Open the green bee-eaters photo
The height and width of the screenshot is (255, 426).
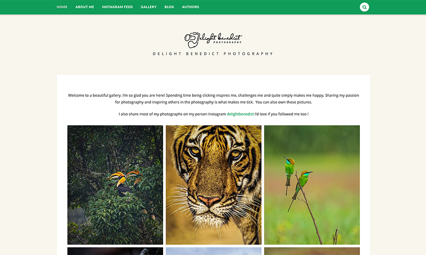click(x=312, y=185)
